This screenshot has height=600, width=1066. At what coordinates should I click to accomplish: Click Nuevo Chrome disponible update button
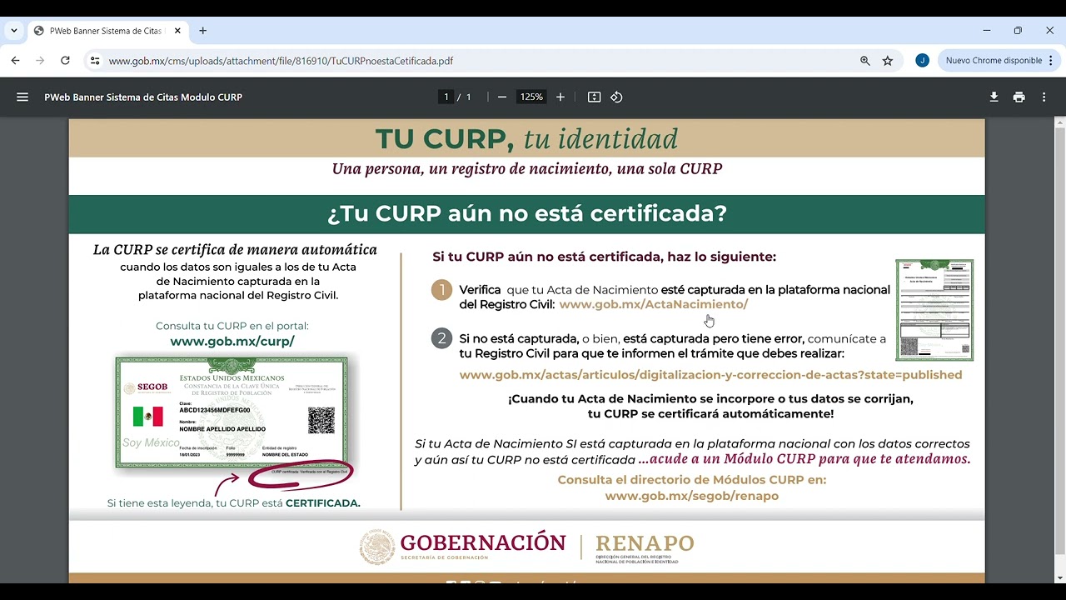pyautogui.click(x=993, y=61)
